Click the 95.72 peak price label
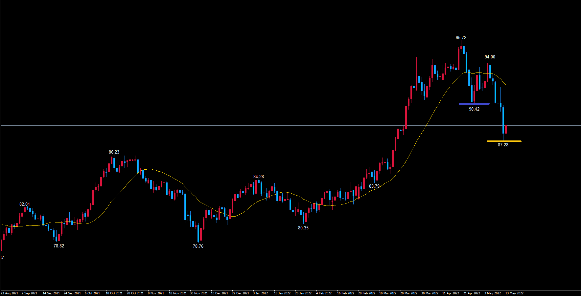Screen dimensions: 581x296 pyautogui.click(x=461, y=37)
